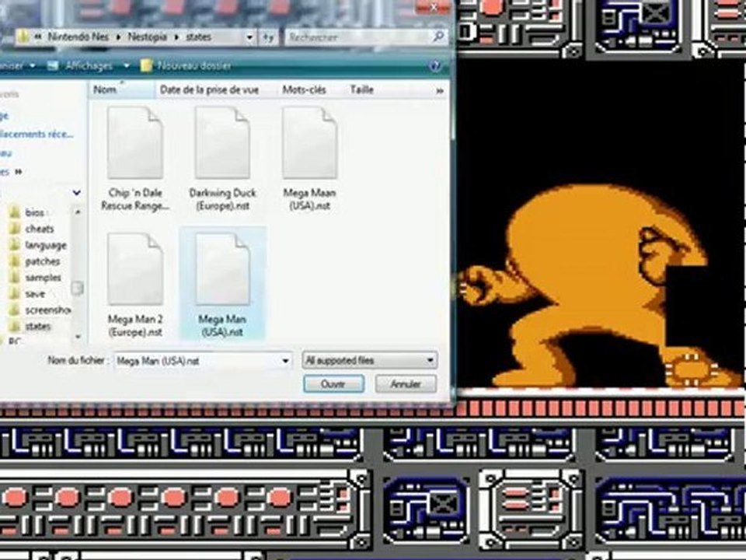Expand the Nom du fichier dropdown arrow
746x560 pixels.
tap(285, 361)
